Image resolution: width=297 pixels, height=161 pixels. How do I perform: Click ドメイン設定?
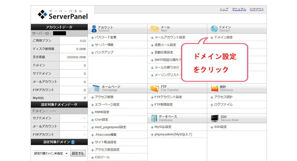tap(223, 37)
